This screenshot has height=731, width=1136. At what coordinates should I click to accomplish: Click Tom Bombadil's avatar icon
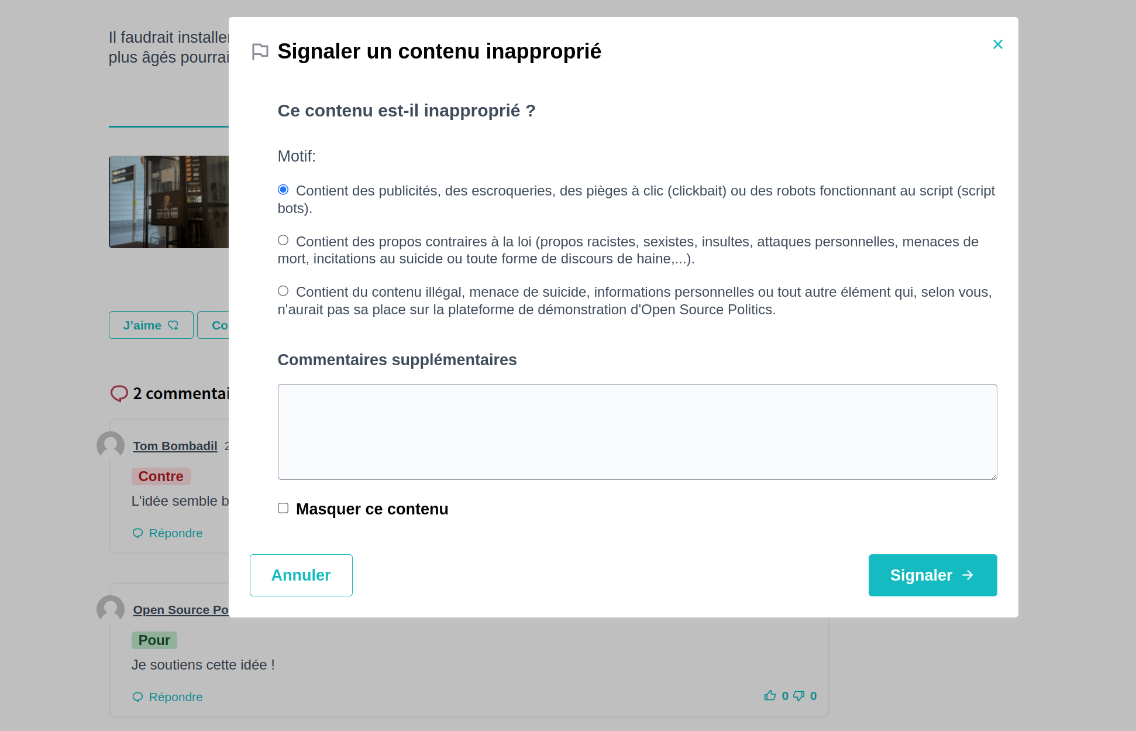tap(111, 445)
